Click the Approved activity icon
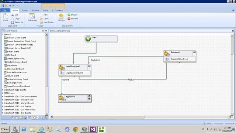Image resolution: width=236 pixels, height=133 pixels. click(x=62, y=98)
